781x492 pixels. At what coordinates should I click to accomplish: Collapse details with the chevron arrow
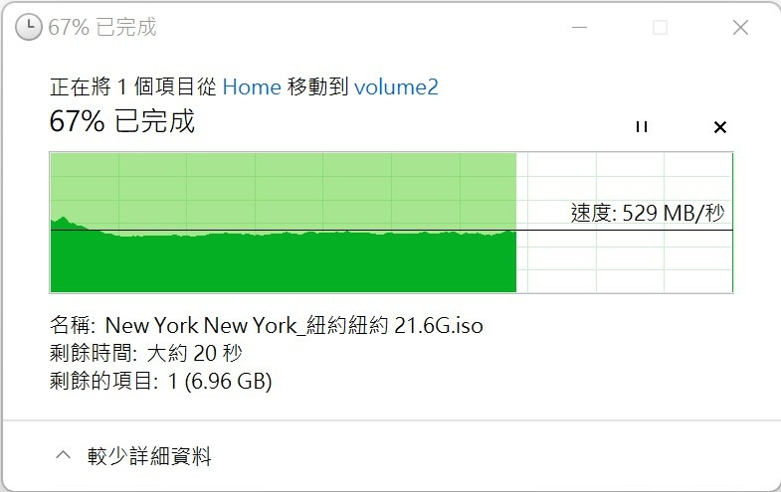pyautogui.click(x=64, y=454)
